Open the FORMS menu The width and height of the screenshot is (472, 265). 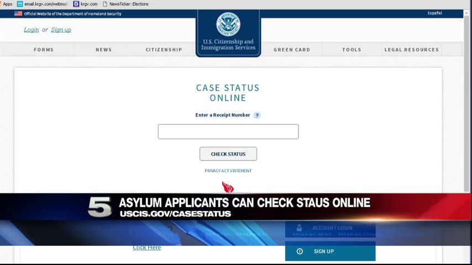coord(44,50)
